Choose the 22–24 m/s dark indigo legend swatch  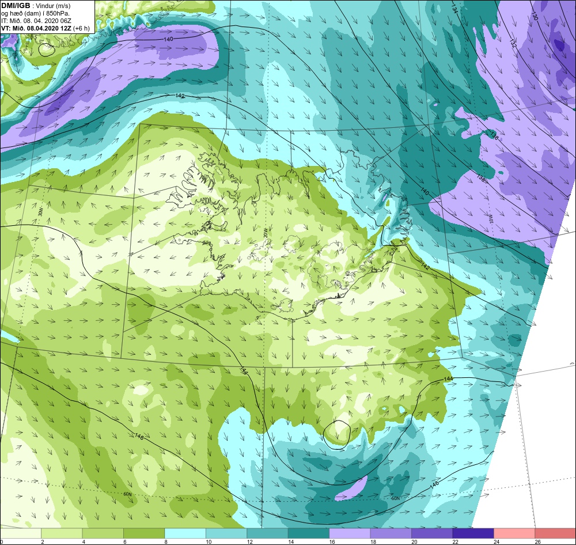473,533
